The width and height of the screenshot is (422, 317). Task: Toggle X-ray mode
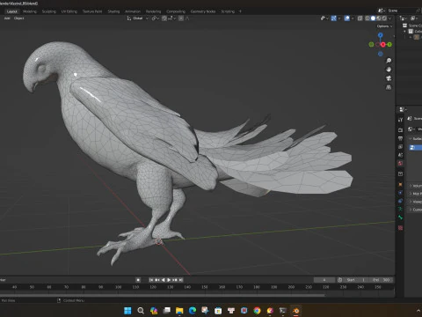pos(360,18)
